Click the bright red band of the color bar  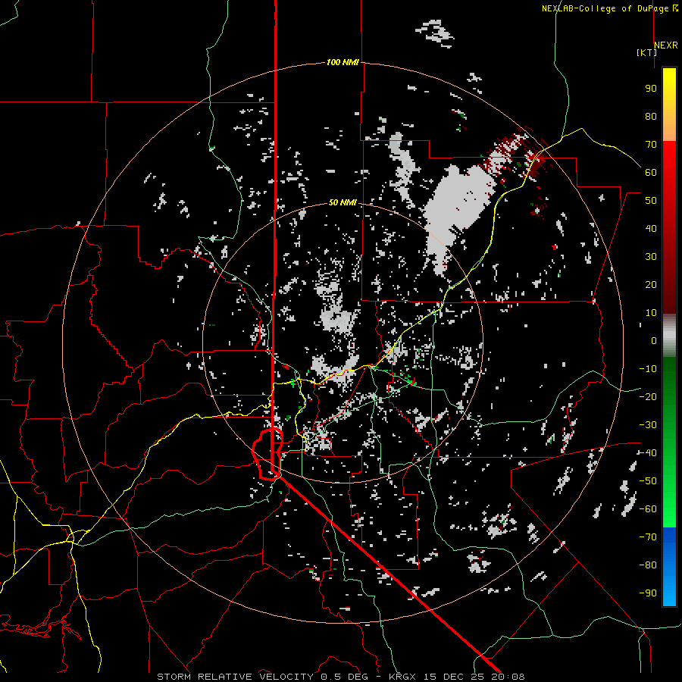coord(669,160)
